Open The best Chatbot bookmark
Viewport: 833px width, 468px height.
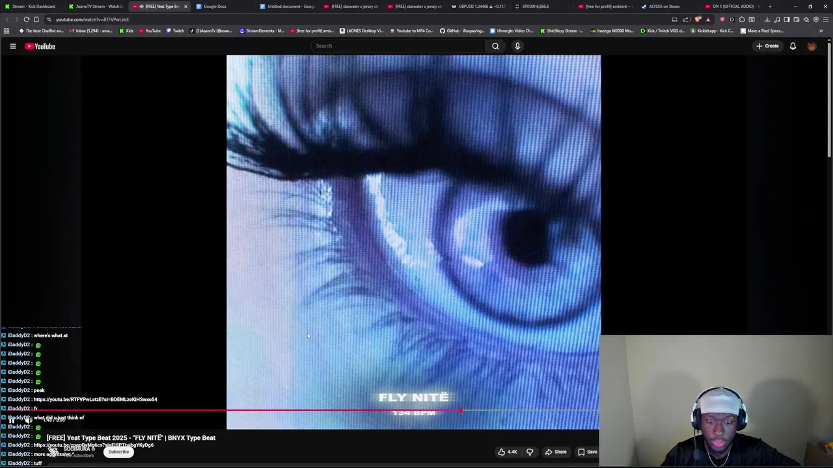click(x=41, y=31)
